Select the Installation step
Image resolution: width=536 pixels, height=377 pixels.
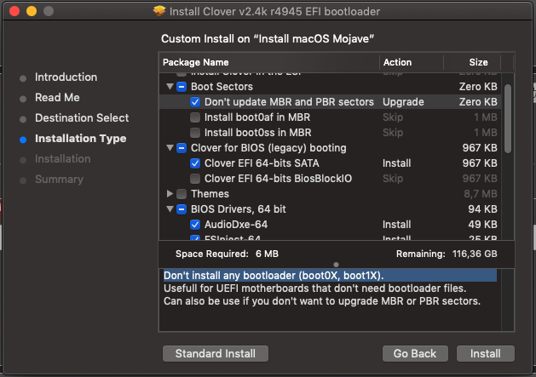click(63, 159)
